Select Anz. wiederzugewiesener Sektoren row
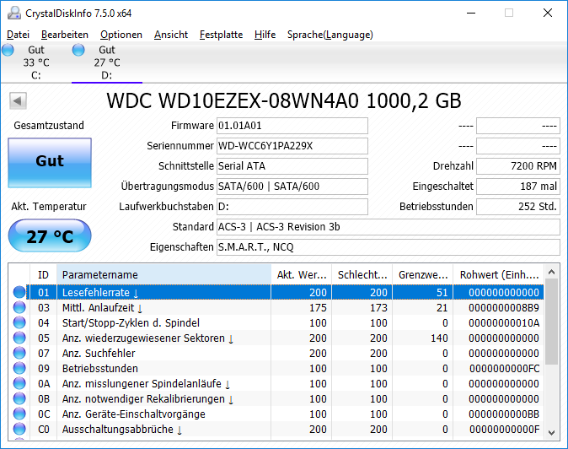This screenshot has height=449, width=568. 276,338
